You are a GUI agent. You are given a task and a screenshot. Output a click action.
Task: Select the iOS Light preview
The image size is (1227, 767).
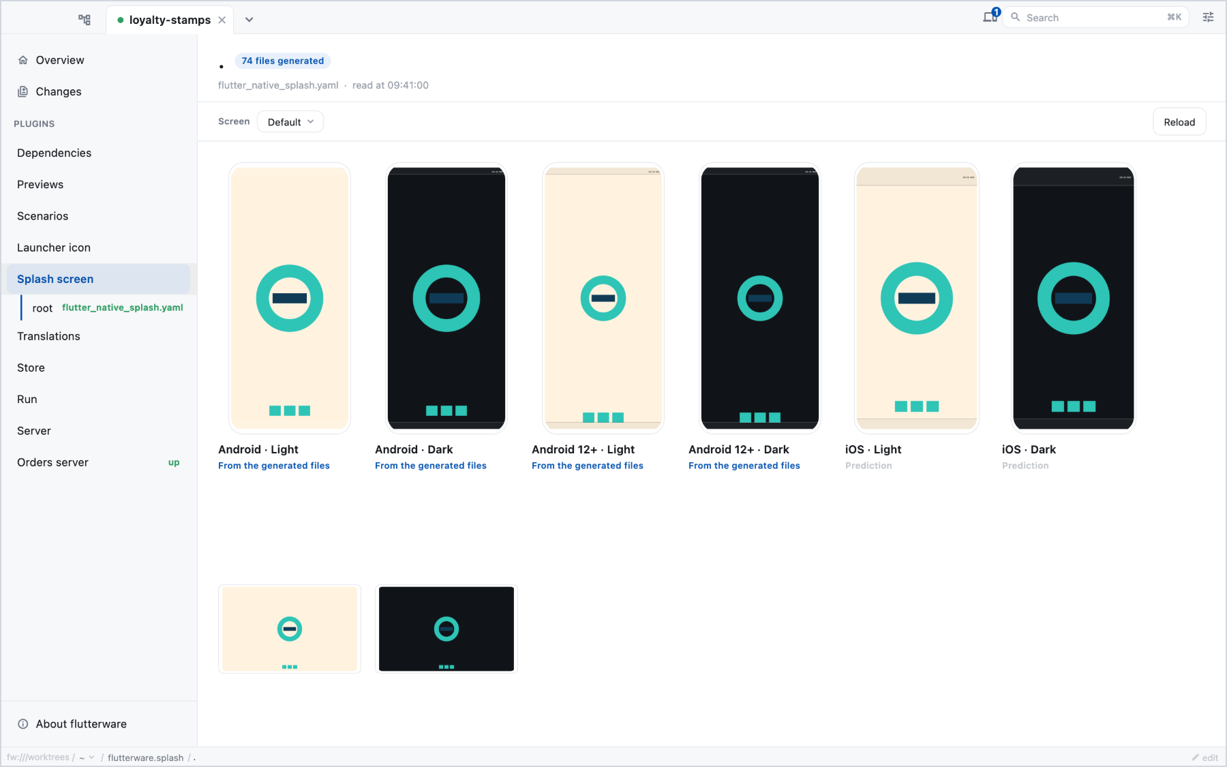pos(917,298)
